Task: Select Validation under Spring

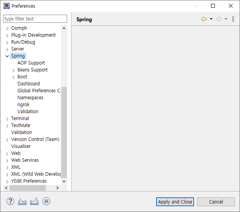Action: coord(28,112)
